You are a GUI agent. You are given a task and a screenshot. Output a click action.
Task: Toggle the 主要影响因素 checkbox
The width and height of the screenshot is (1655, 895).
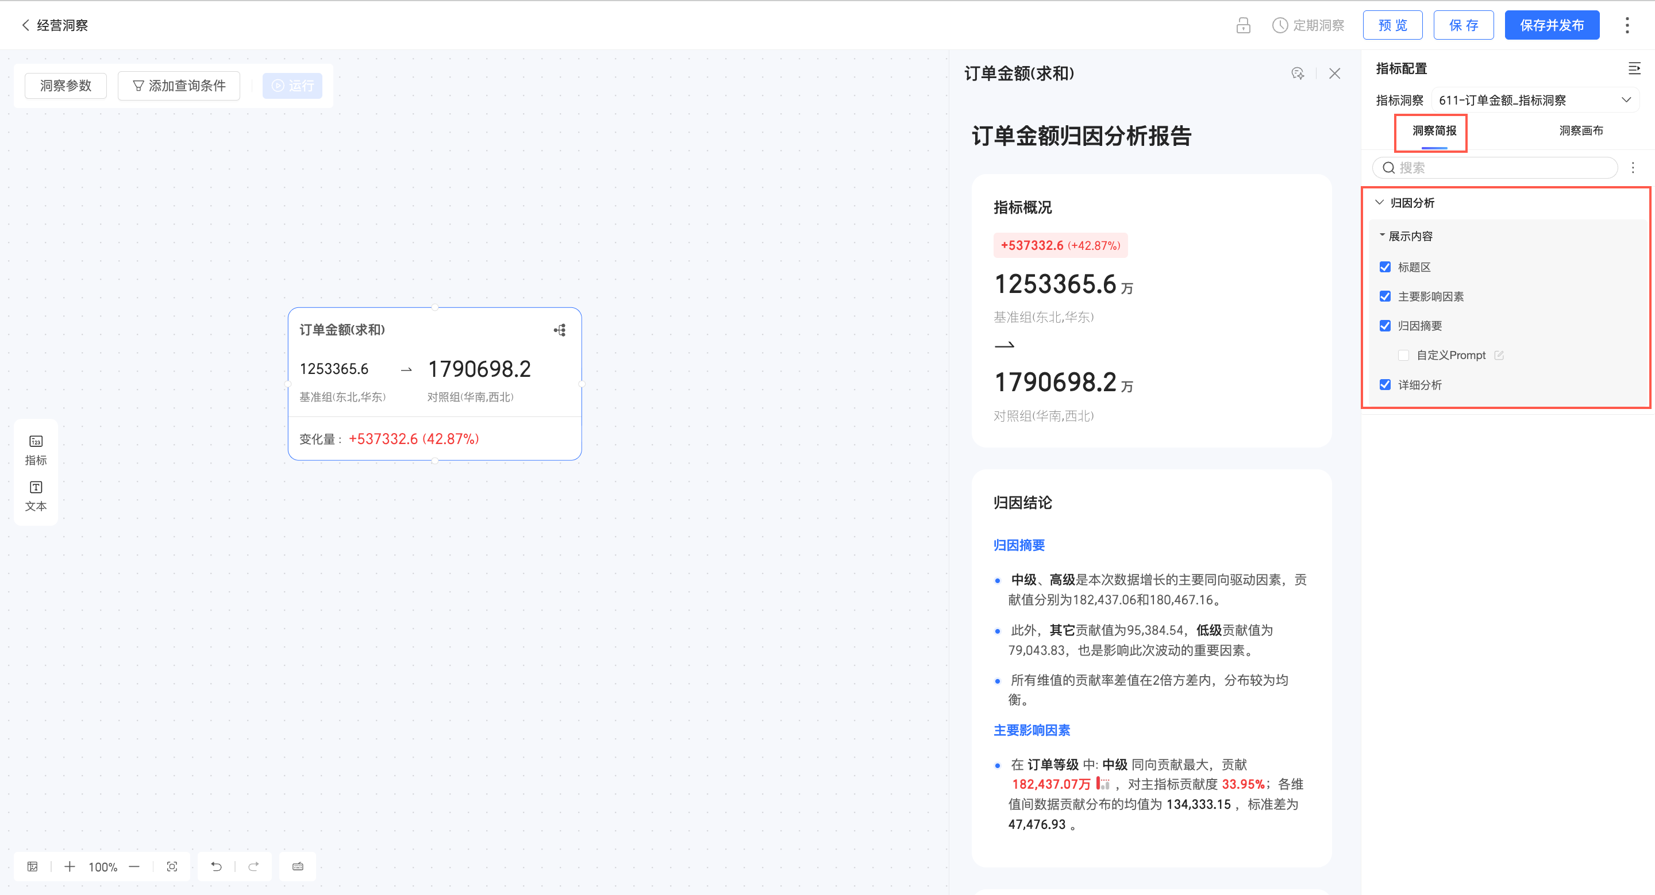coord(1385,296)
